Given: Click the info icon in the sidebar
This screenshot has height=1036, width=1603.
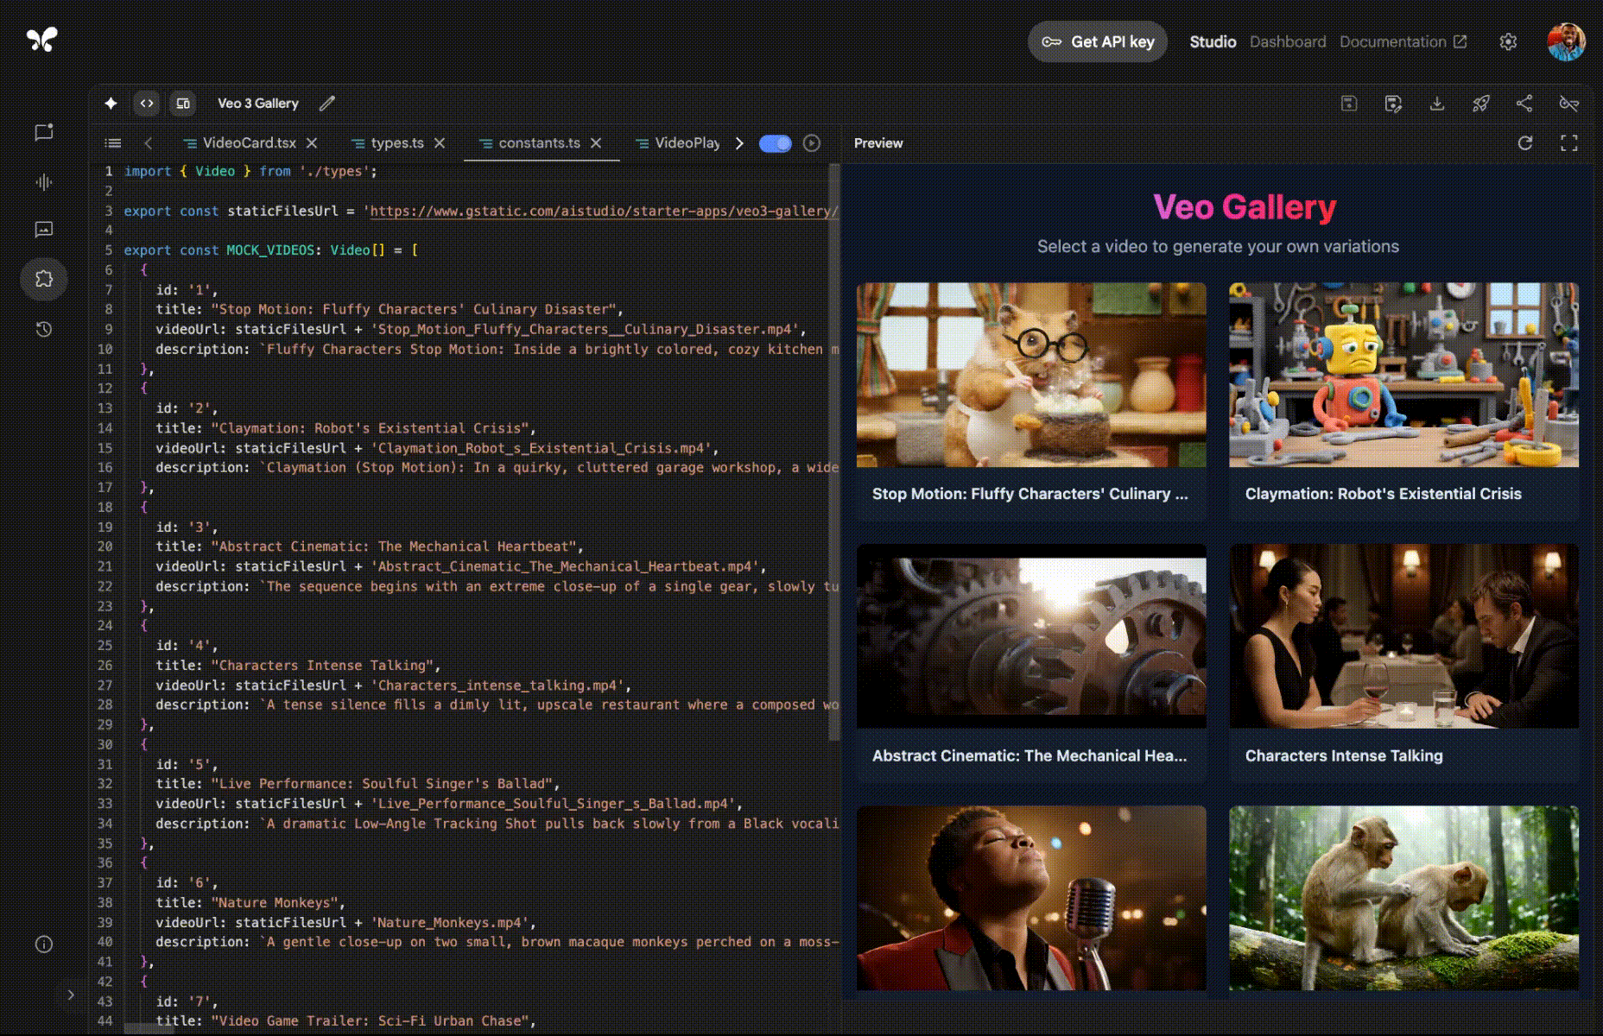Looking at the screenshot, I should [x=44, y=944].
